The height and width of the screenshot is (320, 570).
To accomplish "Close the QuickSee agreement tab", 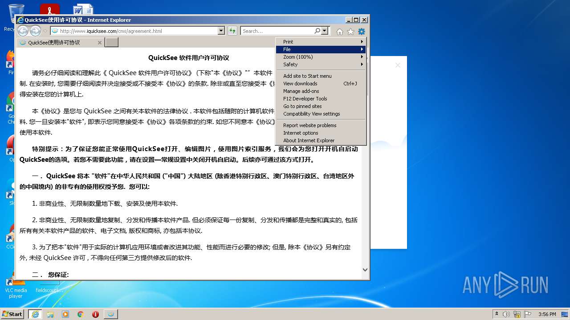I will pos(100,43).
